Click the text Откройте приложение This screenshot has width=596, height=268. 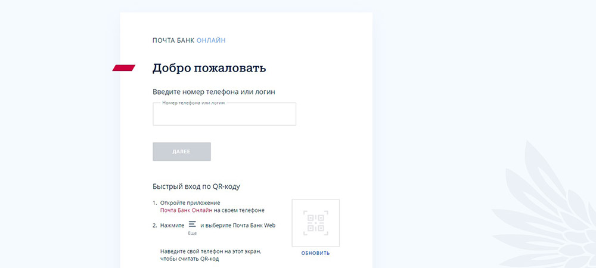click(190, 203)
